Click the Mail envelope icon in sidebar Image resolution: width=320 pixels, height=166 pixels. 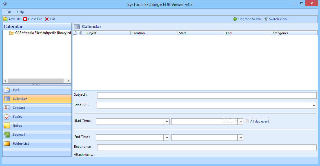(x=7, y=90)
